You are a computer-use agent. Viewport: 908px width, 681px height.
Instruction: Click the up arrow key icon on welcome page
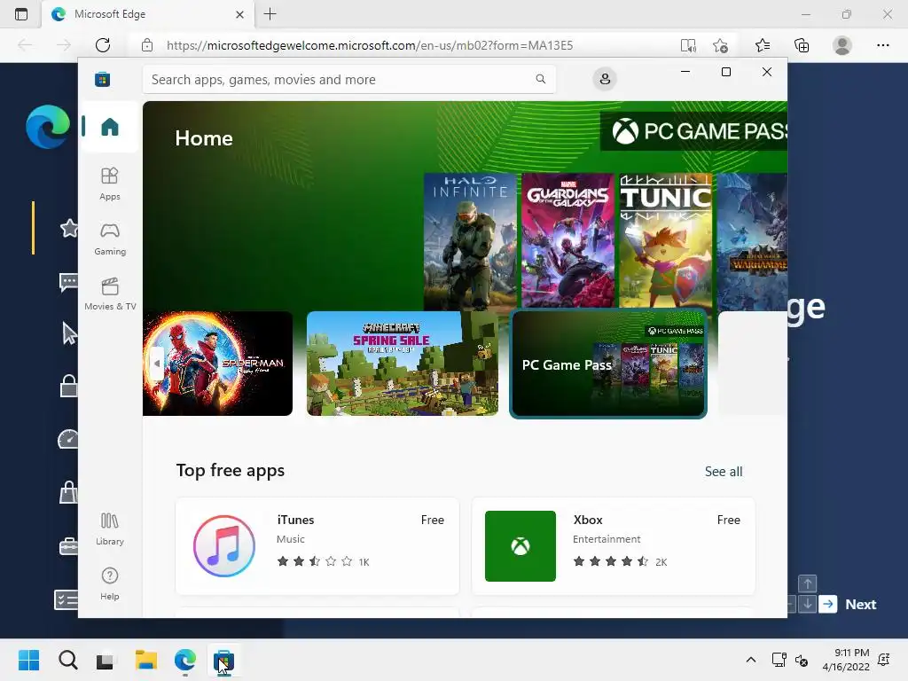[807, 583]
